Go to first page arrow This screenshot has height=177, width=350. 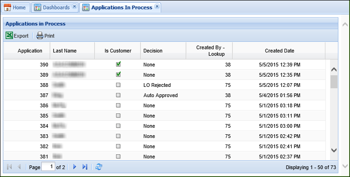coord(9,167)
